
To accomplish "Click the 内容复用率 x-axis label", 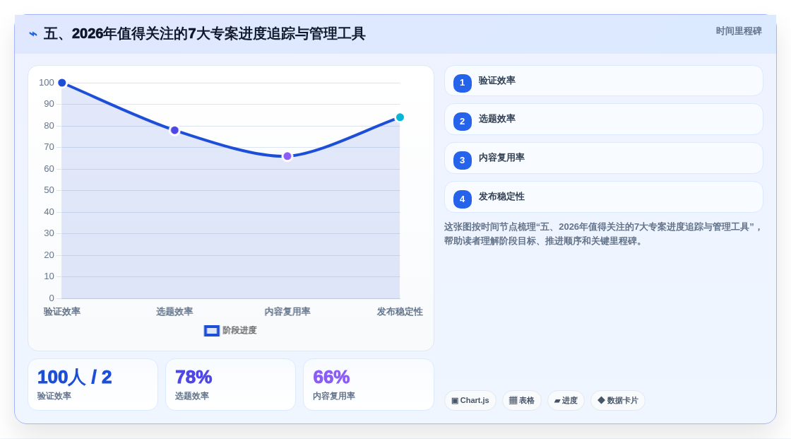I will 287,312.
